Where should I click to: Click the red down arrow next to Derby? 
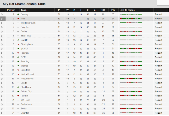[x=18, y=31]
